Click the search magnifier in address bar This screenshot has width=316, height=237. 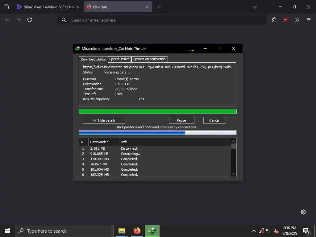click(64, 20)
